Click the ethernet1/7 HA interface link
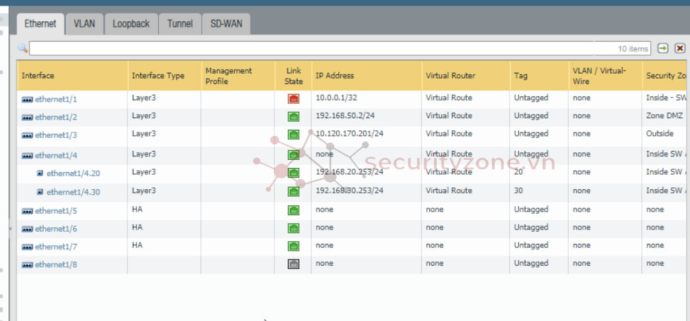This screenshot has height=321, width=690. pos(56,247)
